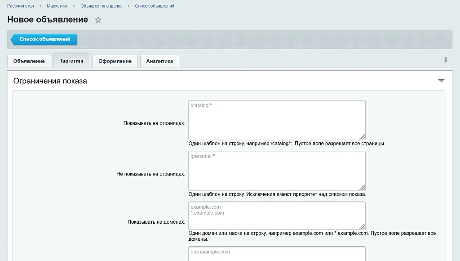Focus the Не показывать на страницах textarea
The image size is (460, 261).
277,171
